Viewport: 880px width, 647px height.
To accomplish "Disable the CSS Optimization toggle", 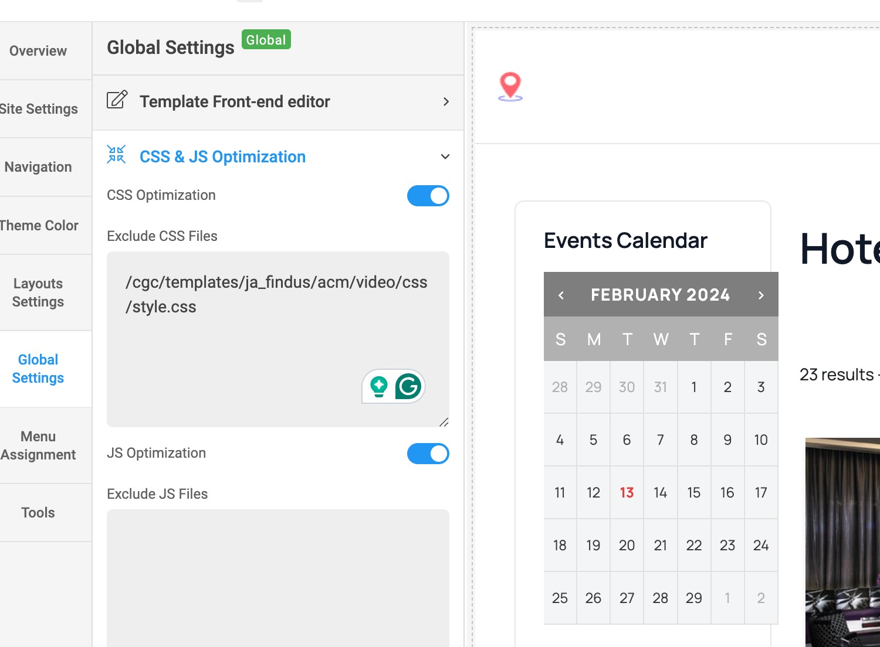I will point(428,196).
